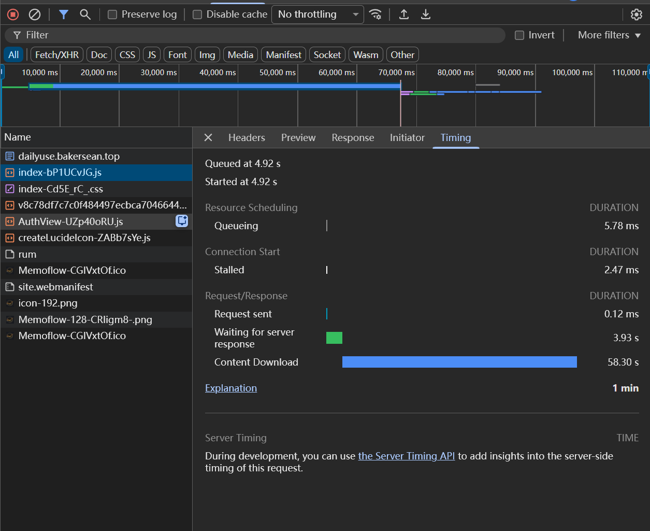Select the Content Download timing bar

coord(459,362)
